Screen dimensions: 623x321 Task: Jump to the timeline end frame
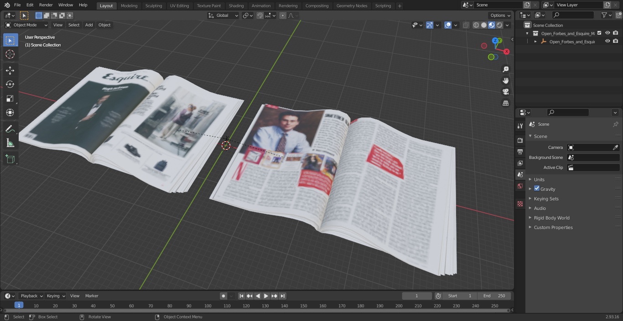282,296
